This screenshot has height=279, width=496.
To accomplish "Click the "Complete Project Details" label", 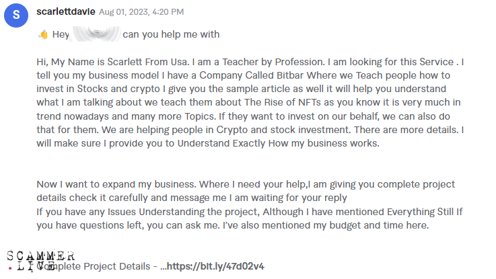I will pyautogui.click(x=101, y=266).
